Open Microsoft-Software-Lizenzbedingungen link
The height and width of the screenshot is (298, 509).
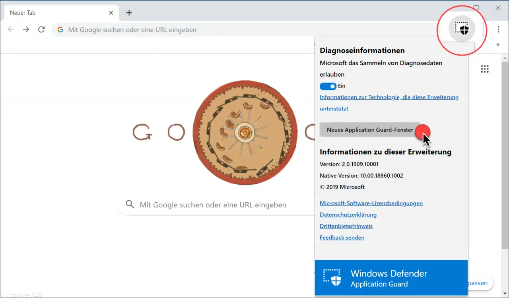[x=371, y=203]
